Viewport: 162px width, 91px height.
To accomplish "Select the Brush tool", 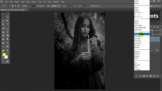I will [7, 28].
